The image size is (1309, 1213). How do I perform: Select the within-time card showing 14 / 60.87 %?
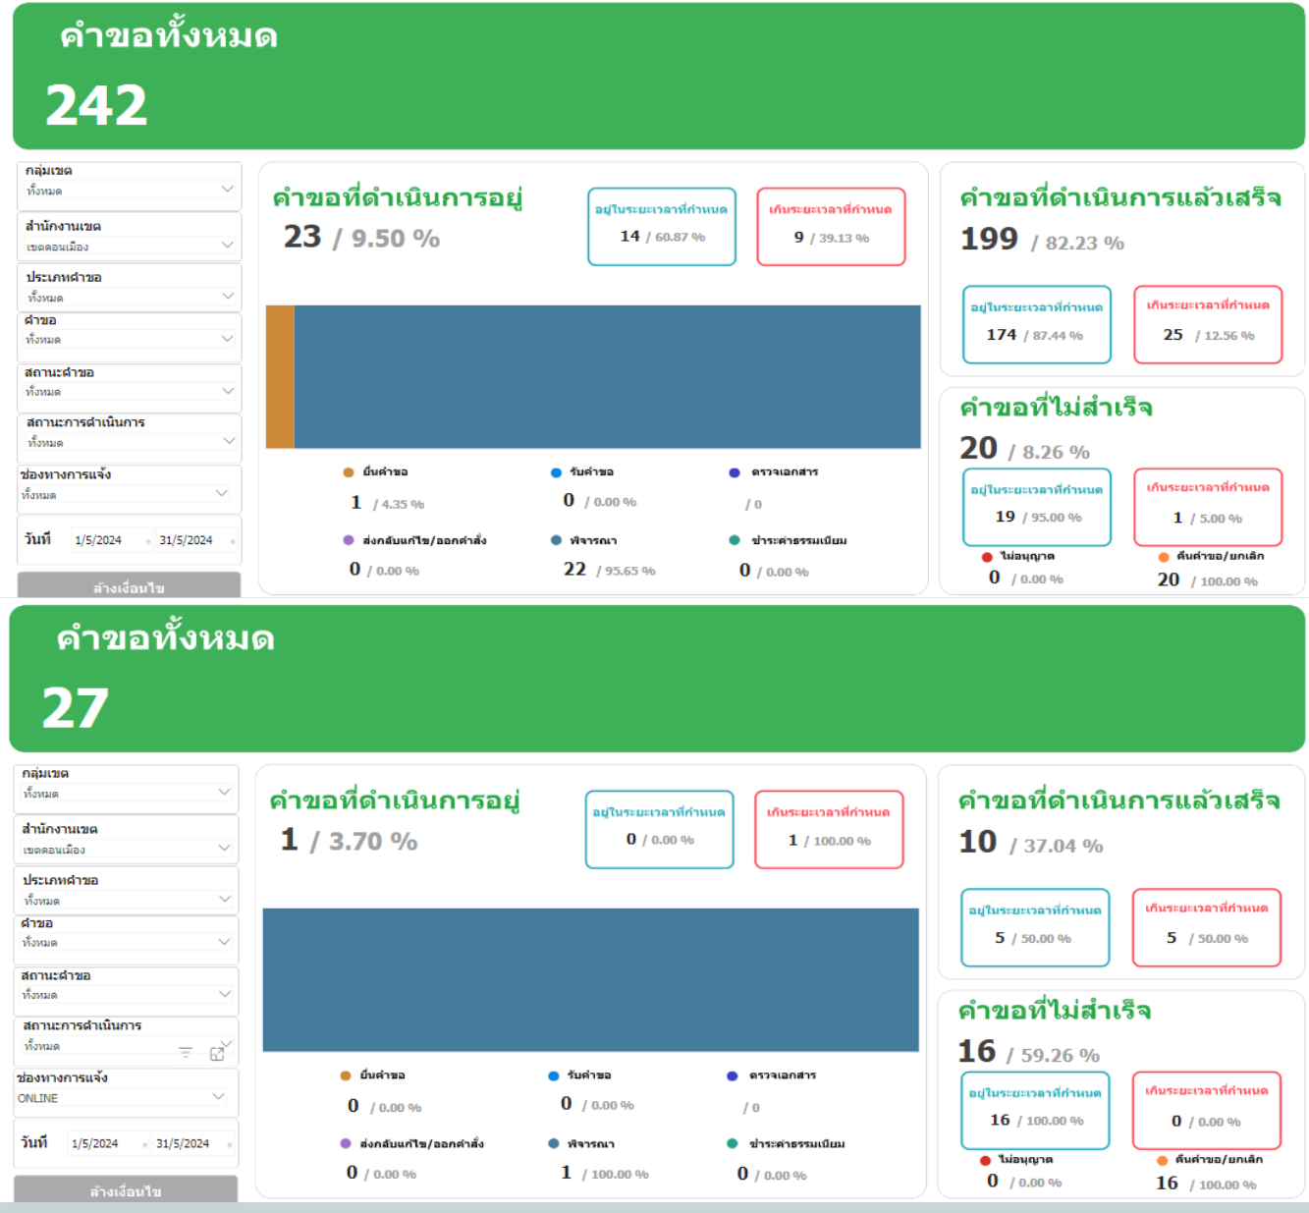[662, 227]
